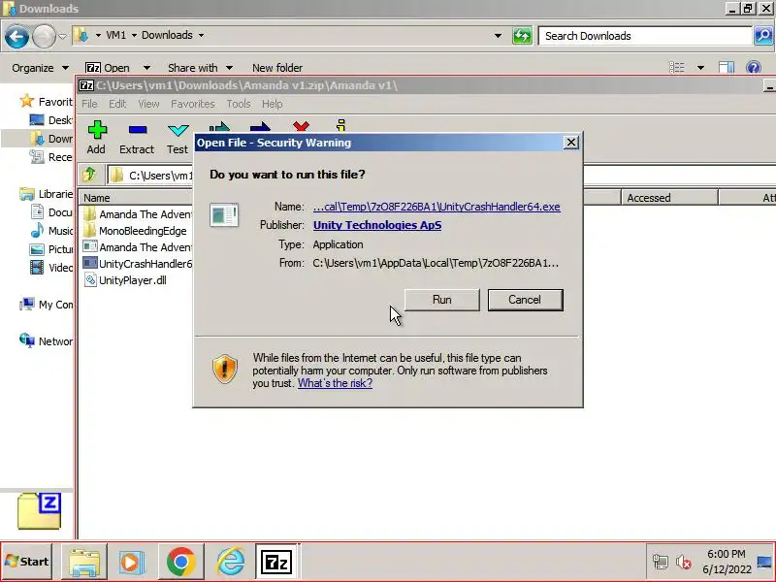Open the 7-Zip Favorites menu
The width and height of the screenshot is (776, 582).
[192, 104]
